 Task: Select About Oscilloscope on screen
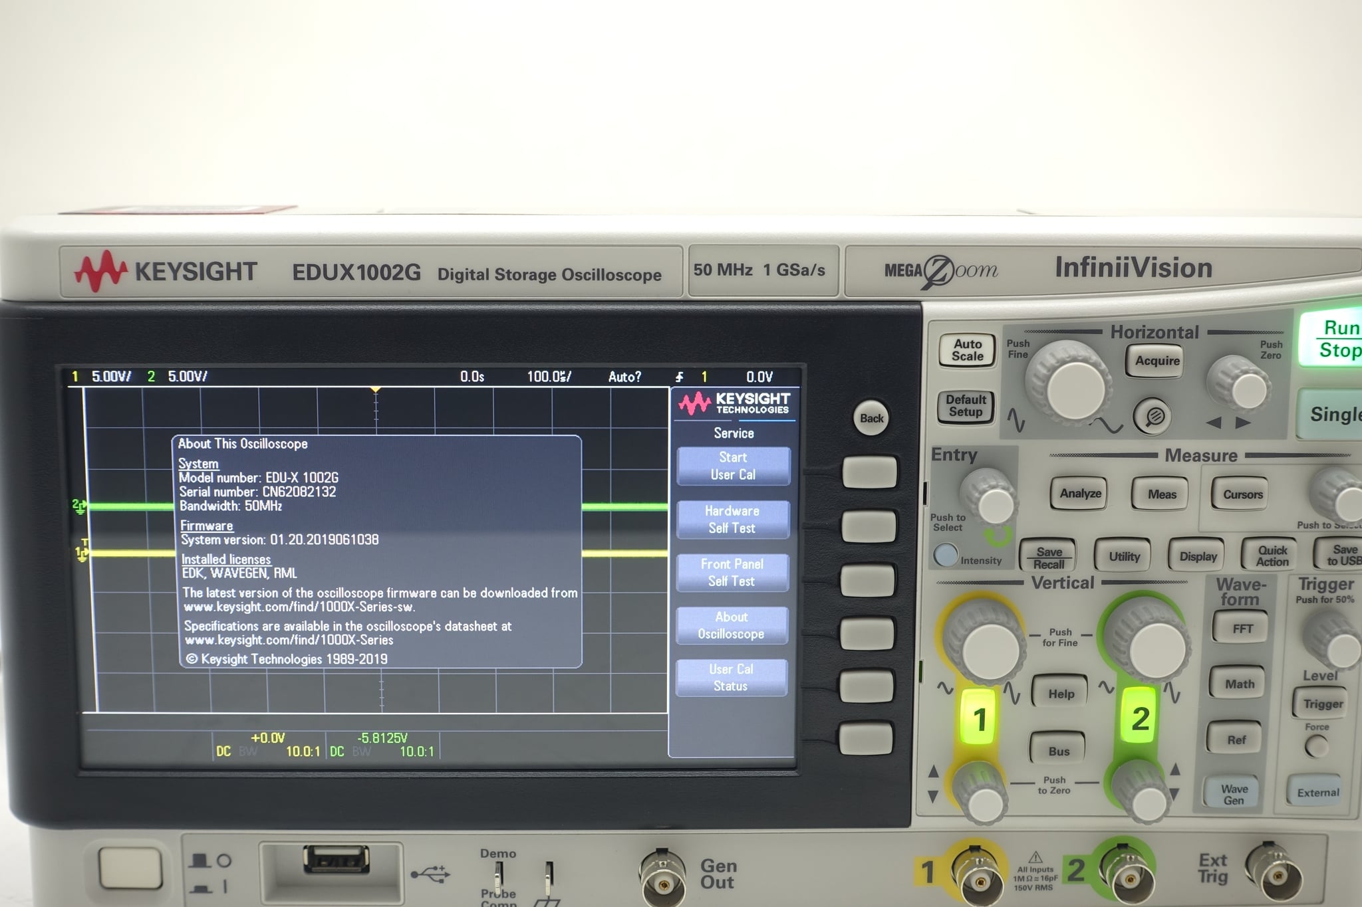(x=731, y=625)
